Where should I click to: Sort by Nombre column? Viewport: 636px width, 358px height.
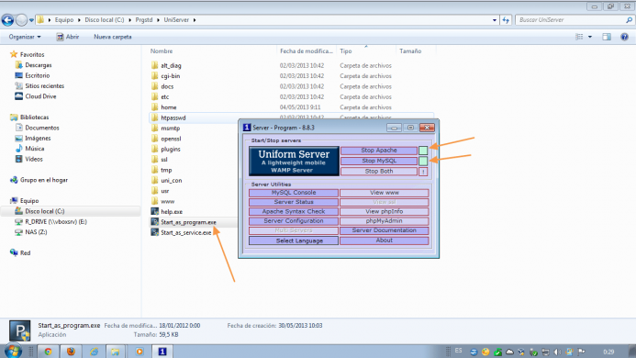click(x=162, y=51)
